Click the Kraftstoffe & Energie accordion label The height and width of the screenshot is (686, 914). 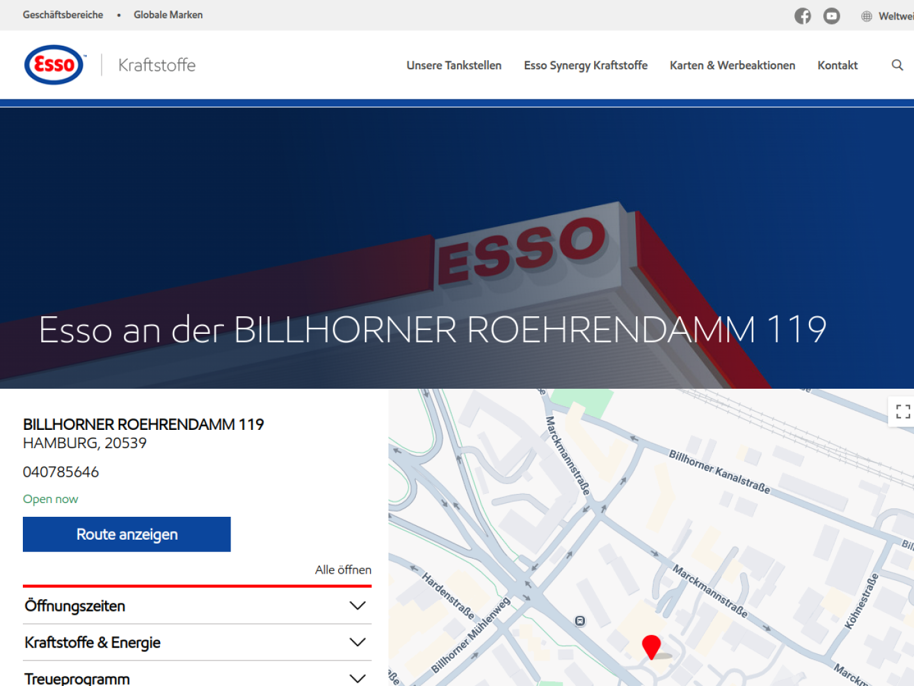pos(92,642)
